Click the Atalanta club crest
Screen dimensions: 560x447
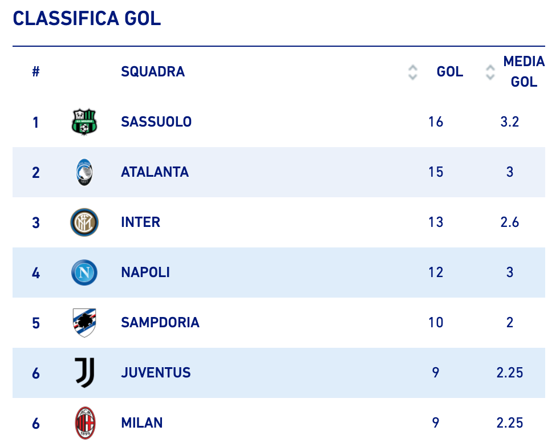84,172
